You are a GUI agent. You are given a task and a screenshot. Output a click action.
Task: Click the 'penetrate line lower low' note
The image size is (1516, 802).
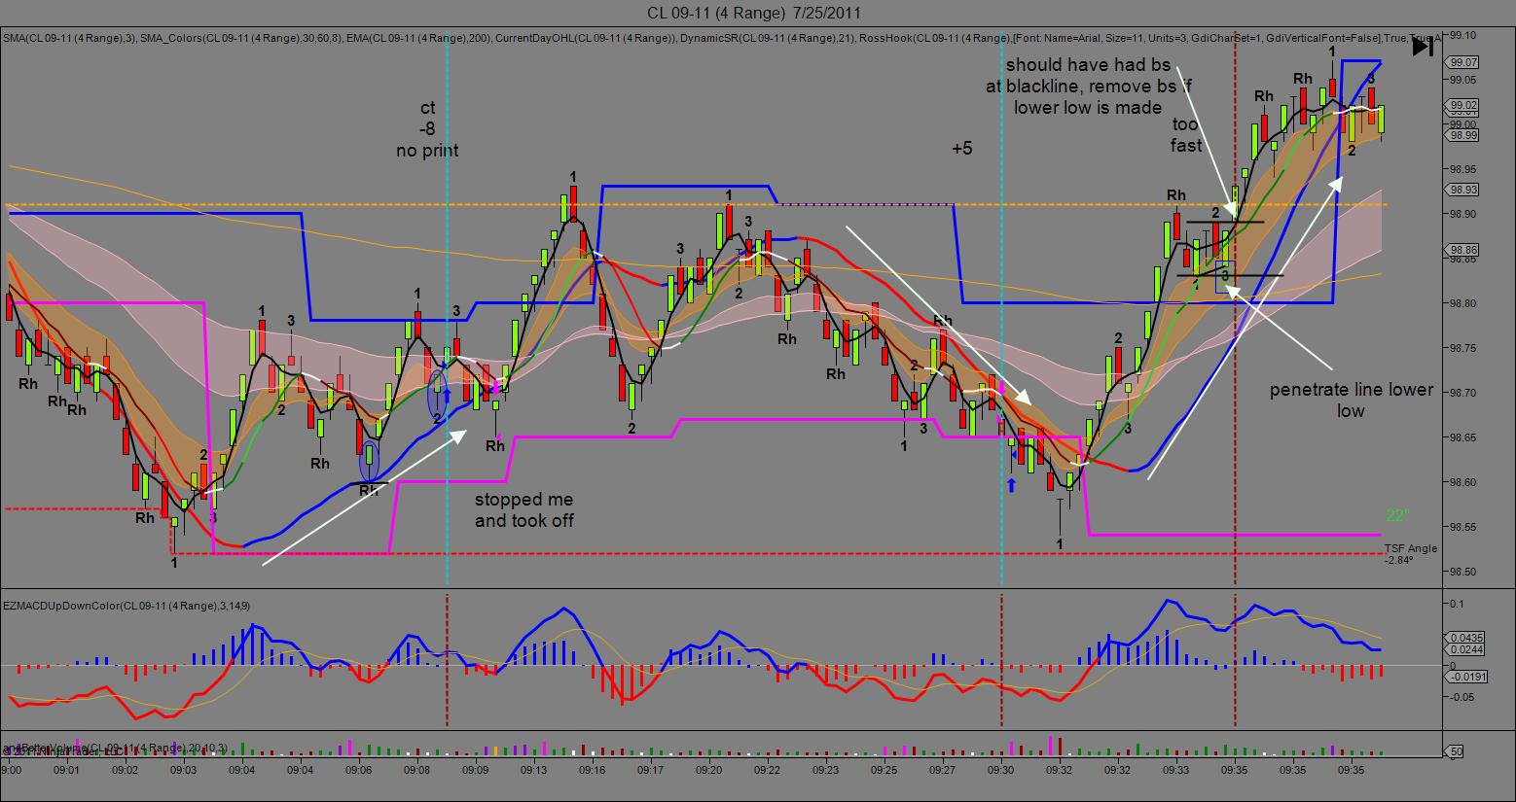tap(1351, 401)
